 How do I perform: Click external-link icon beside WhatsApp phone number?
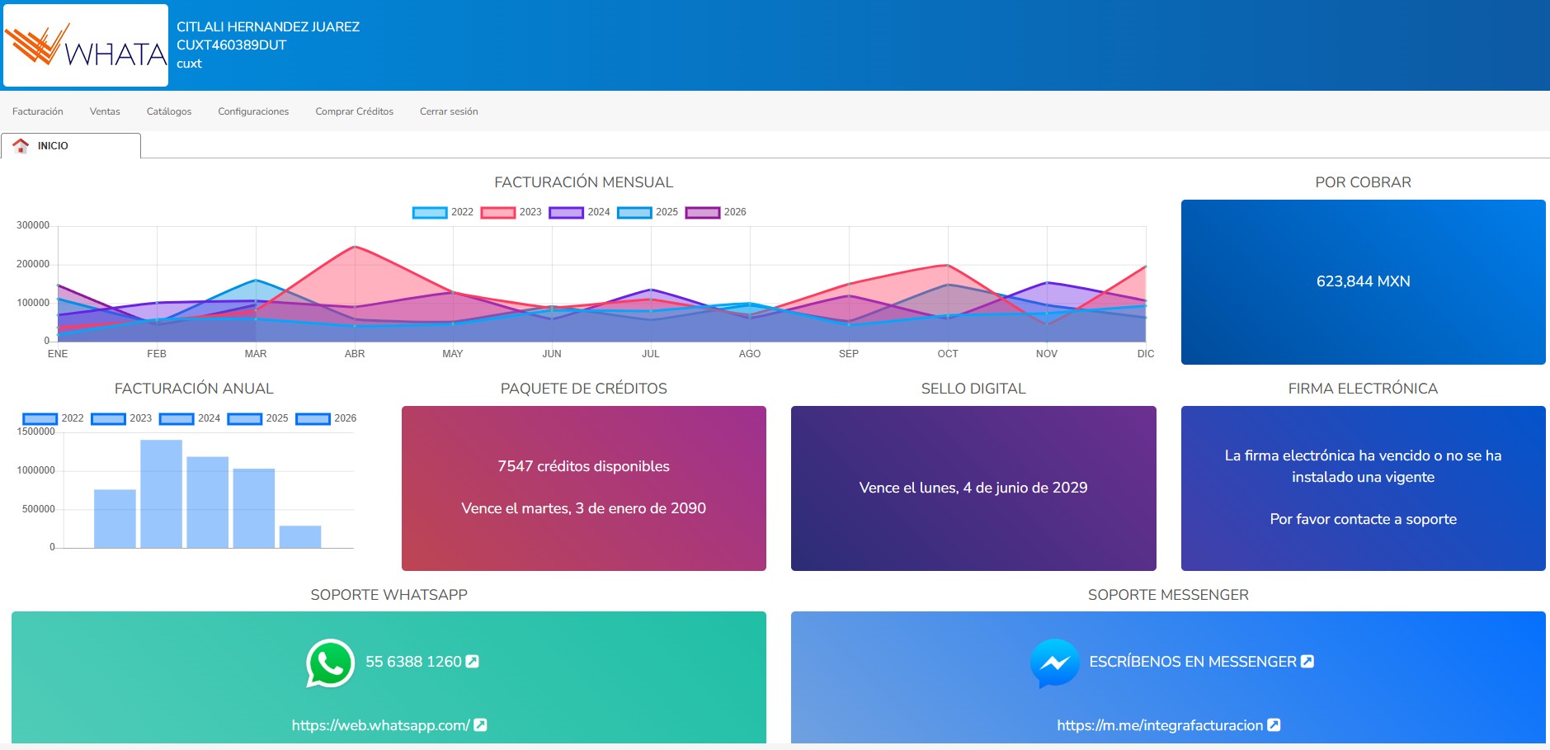(x=473, y=662)
